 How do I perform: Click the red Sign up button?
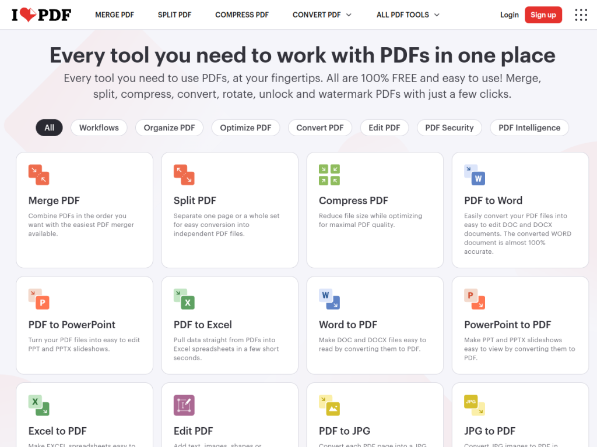(x=543, y=15)
